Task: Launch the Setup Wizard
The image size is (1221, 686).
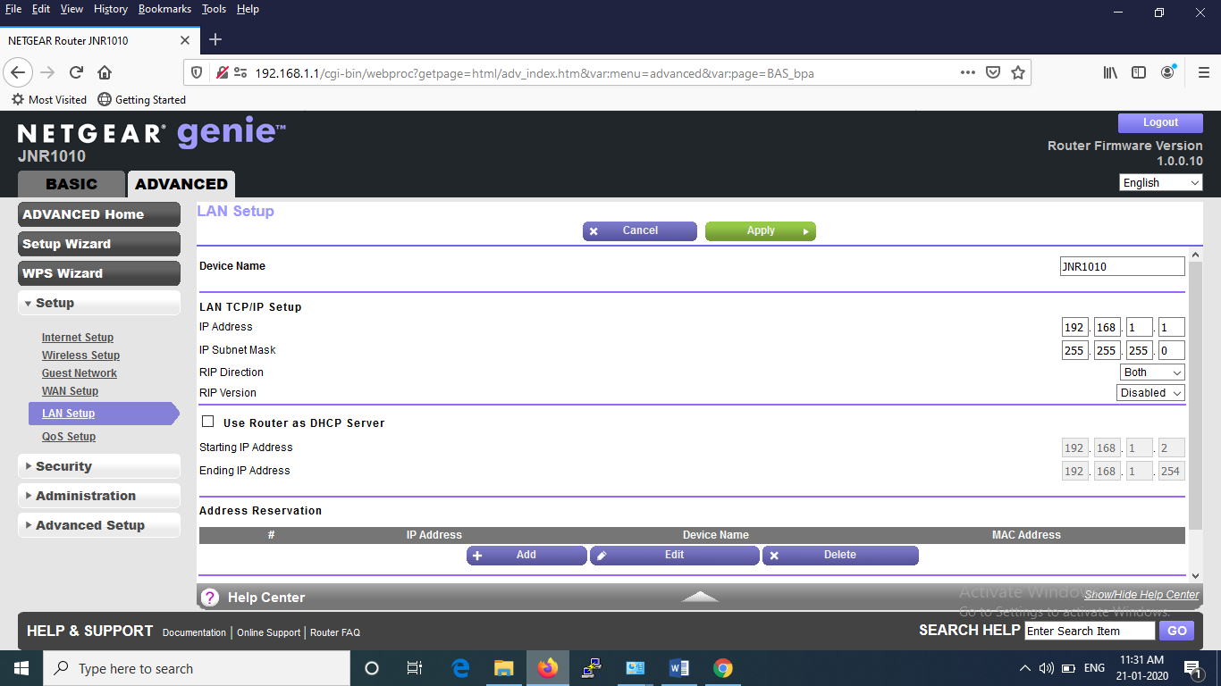Action: [99, 244]
